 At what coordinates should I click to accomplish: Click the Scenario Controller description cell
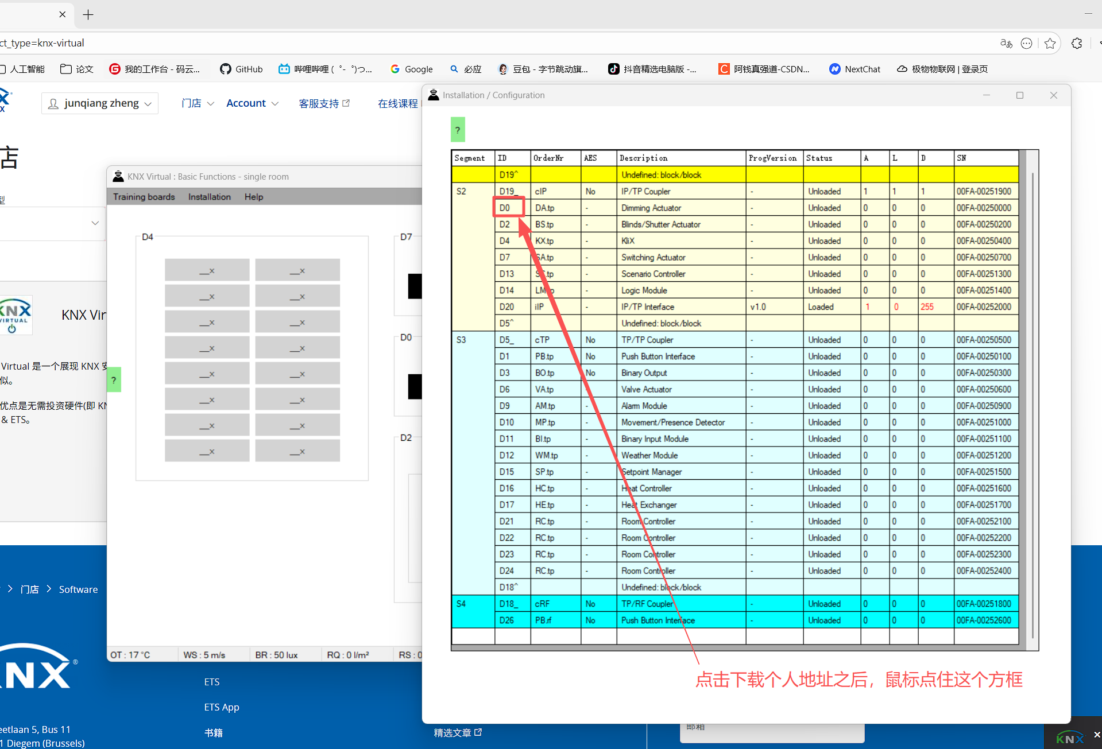(681, 274)
